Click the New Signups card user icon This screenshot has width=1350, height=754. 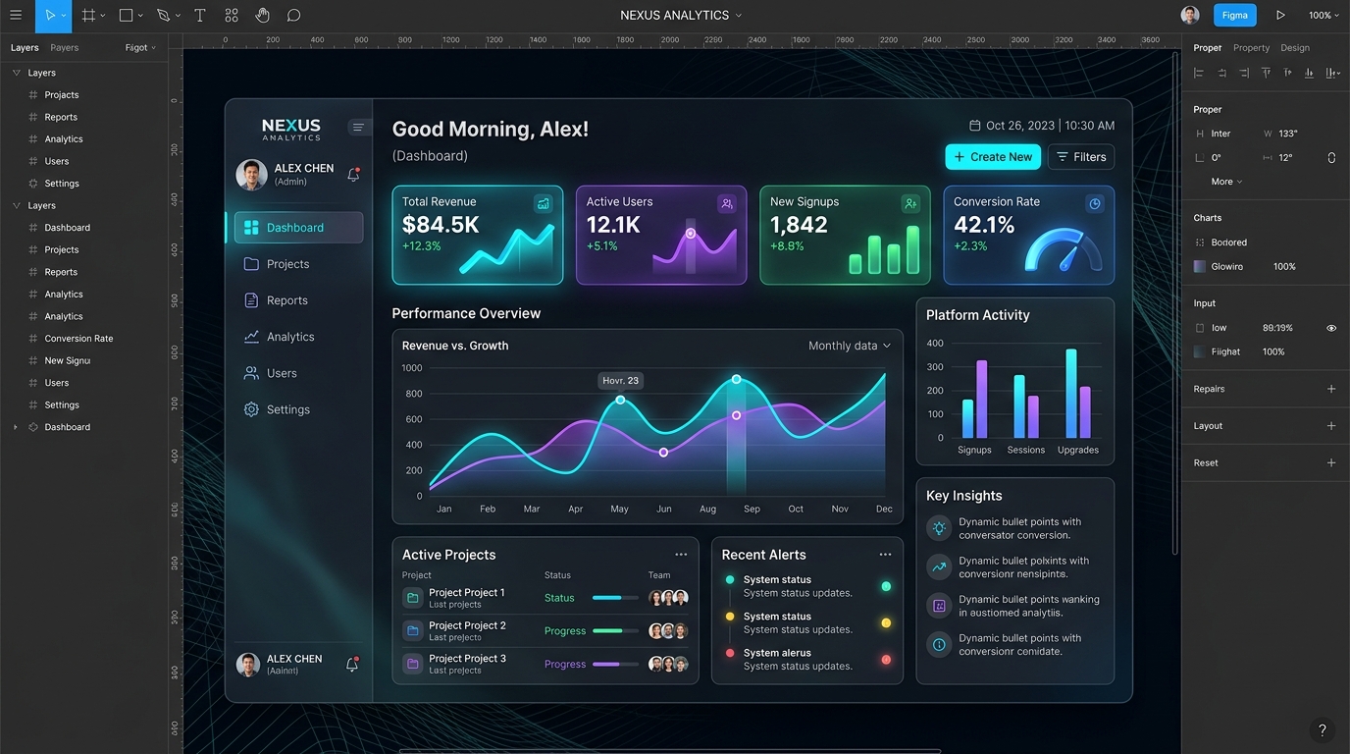coord(910,203)
